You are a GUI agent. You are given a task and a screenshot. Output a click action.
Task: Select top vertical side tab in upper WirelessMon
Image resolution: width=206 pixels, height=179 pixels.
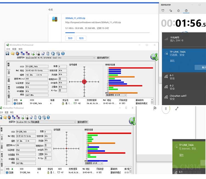pos(9,64)
